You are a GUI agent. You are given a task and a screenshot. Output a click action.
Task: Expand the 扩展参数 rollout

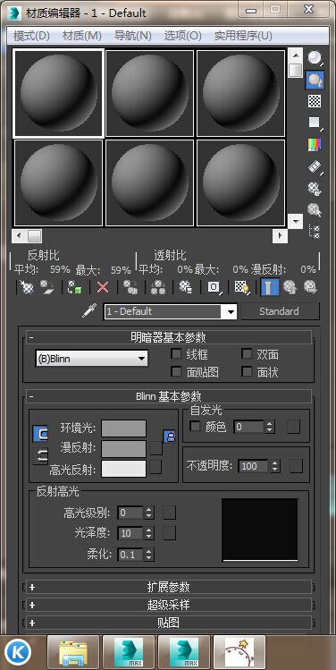pyautogui.click(x=169, y=587)
